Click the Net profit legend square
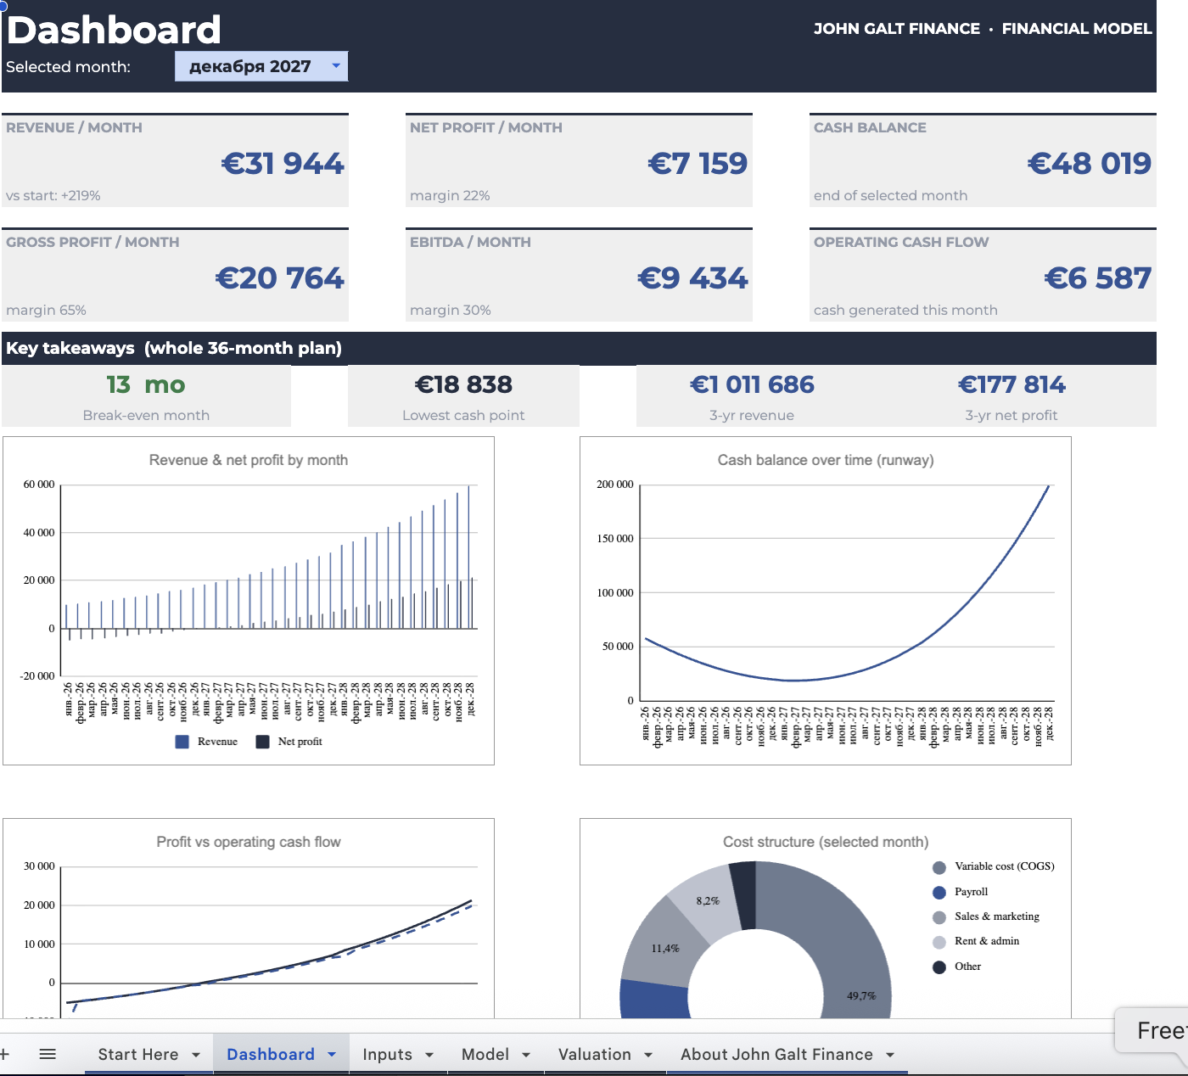The image size is (1188, 1076). click(x=262, y=742)
